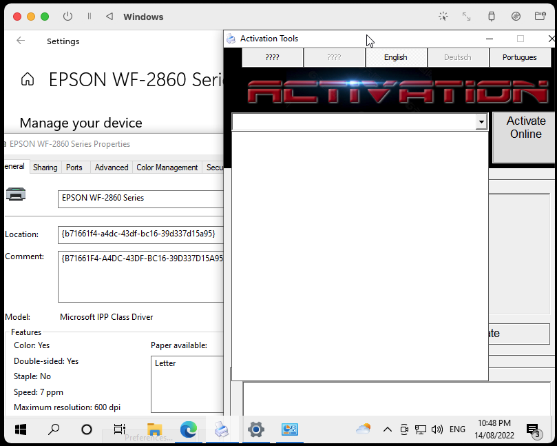557x446 pixels.
Task: Click the printer name field EPSON WF-2860 Series
Action: pyautogui.click(x=140, y=199)
